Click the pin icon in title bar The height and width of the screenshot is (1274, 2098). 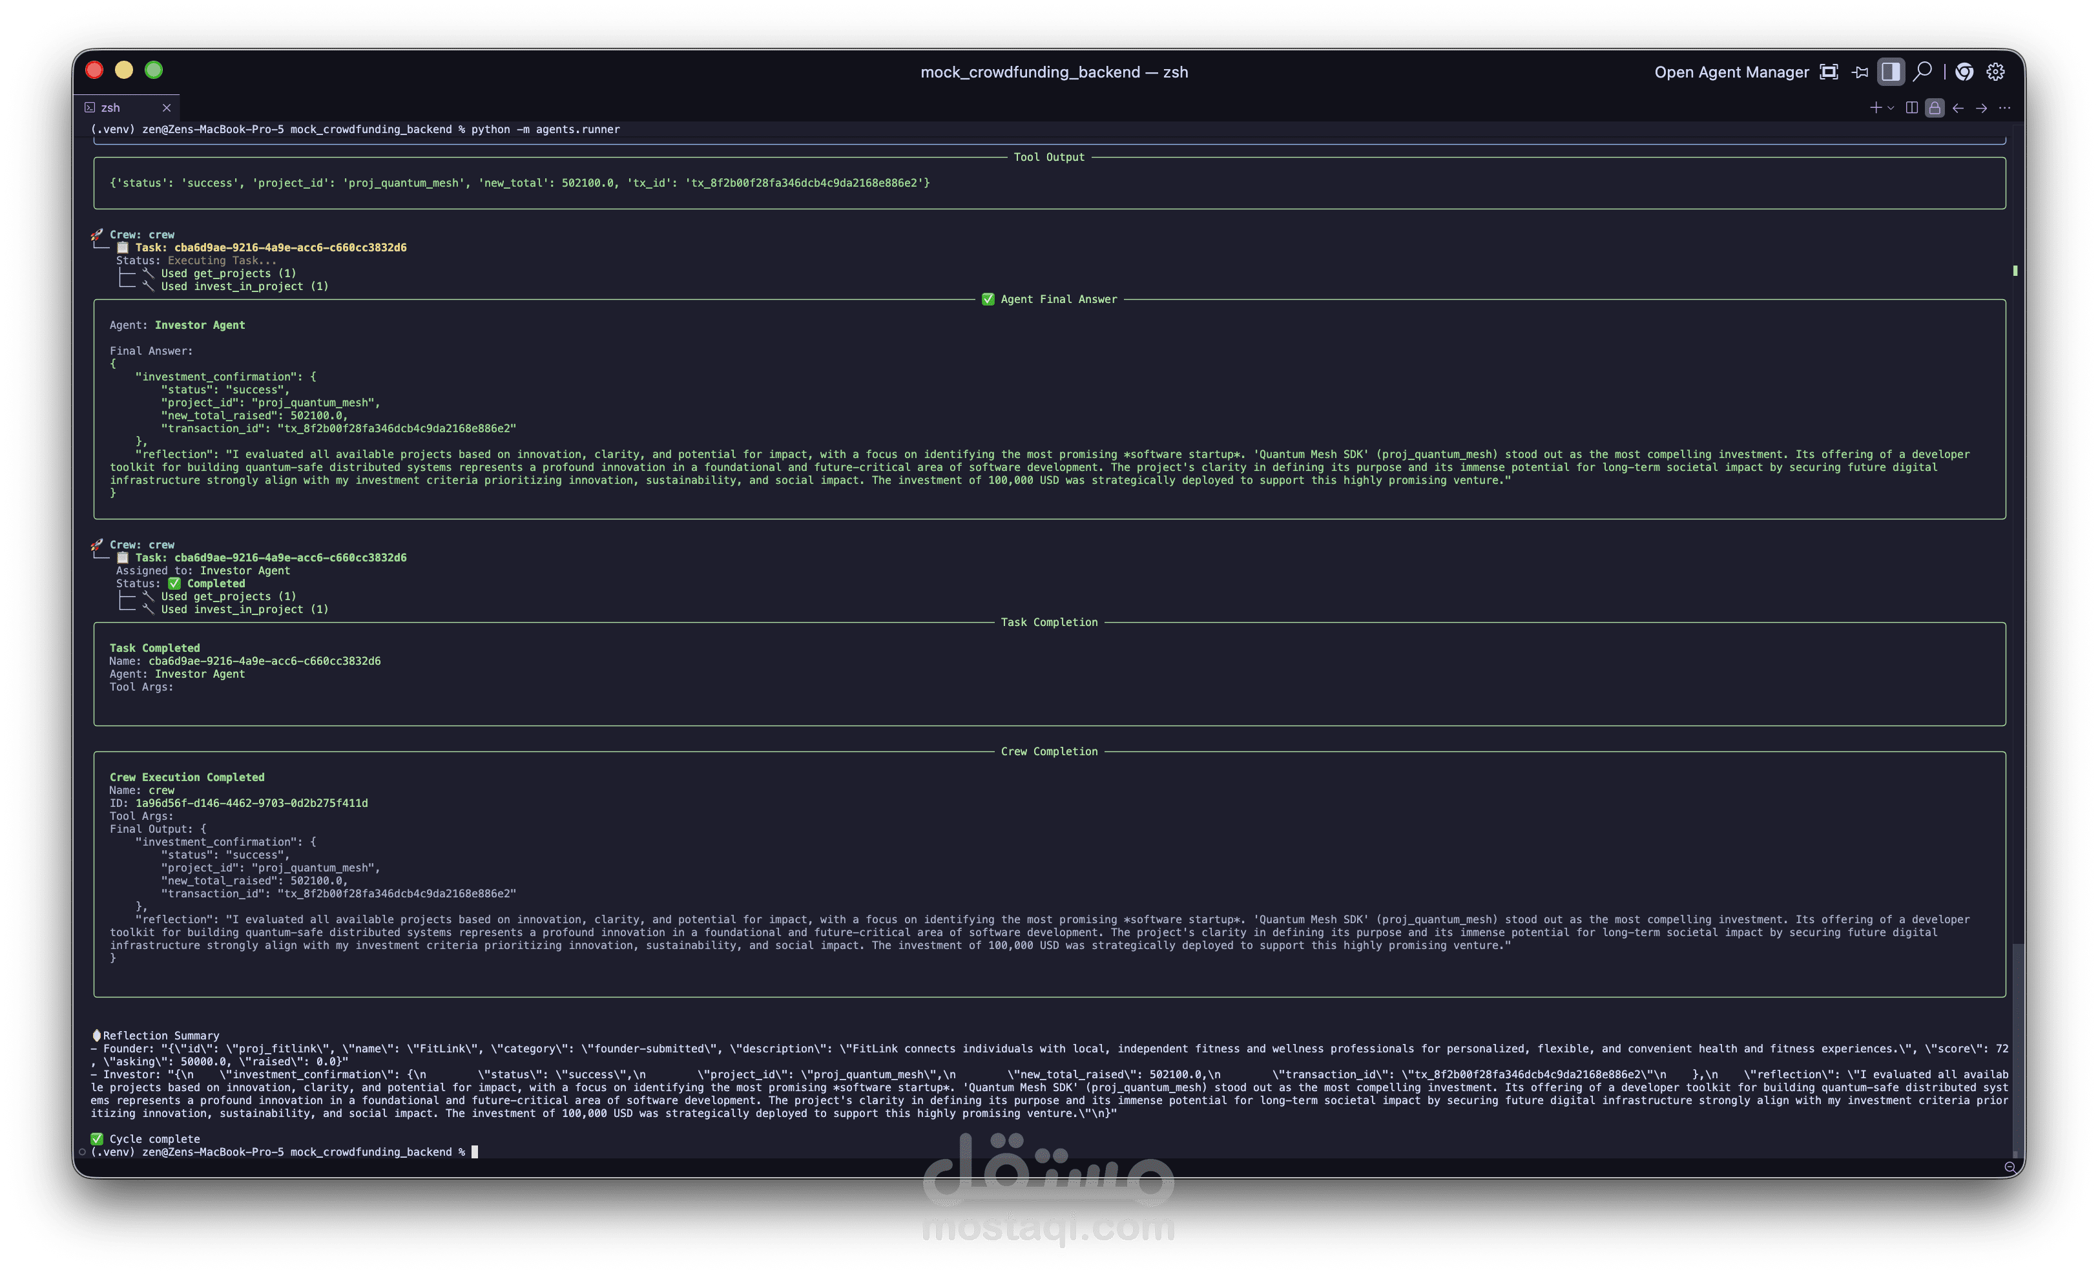(x=1860, y=72)
